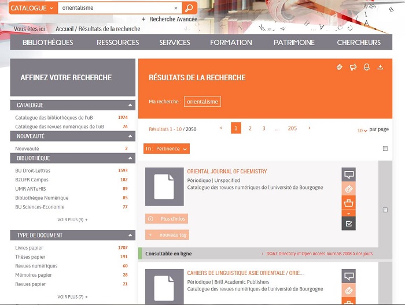Viewport: 405px width, 305px height.
Task: Change the 10 par page results dropdown
Action: coord(362,130)
